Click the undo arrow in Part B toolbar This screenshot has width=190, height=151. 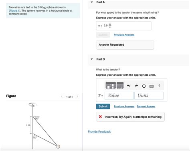pyautogui.click(x=128, y=86)
